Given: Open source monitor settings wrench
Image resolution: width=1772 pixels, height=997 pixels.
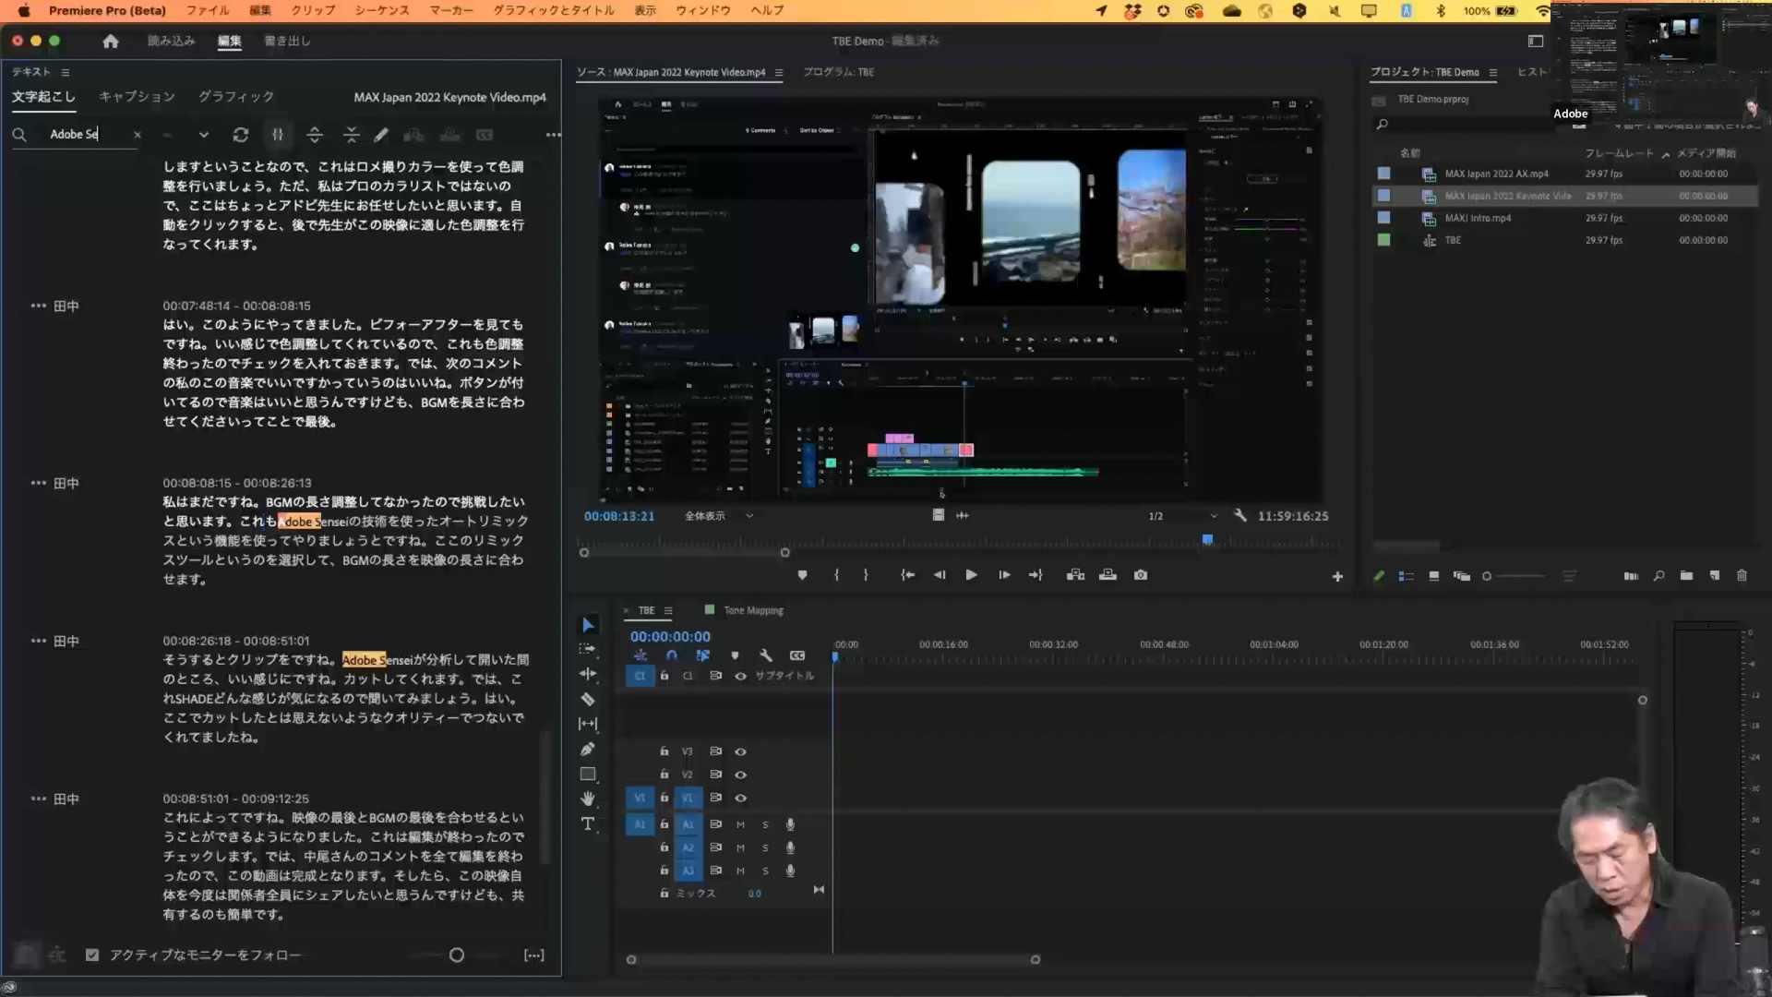Looking at the screenshot, I should (x=1240, y=516).
